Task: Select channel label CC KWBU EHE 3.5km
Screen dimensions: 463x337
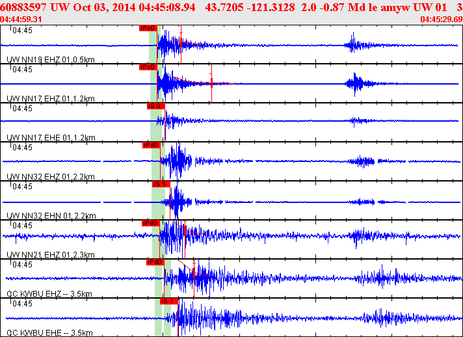Action: (x=49, y=332)
